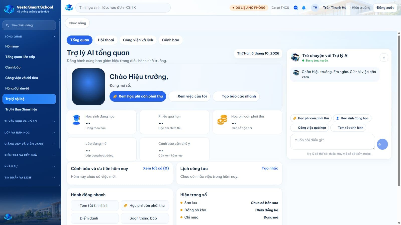Image resolution: width=401 pixels, height=225 pixels.
Task: Log out with the Đăng xuất button
Action: (x=385, y=8)
